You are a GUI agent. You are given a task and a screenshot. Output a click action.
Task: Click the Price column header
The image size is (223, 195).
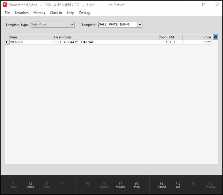(x=197, y=37)
